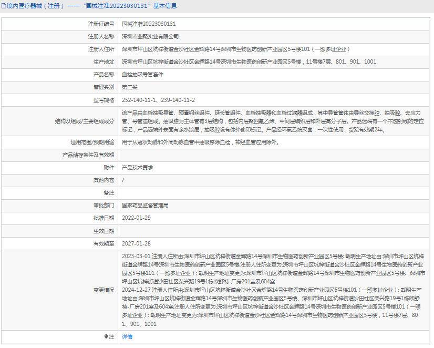The width and height of the screenshot is (434, 348).
Task: Click the 管理类别 row label
Action: pyautogui.click(x=104, y=87)
